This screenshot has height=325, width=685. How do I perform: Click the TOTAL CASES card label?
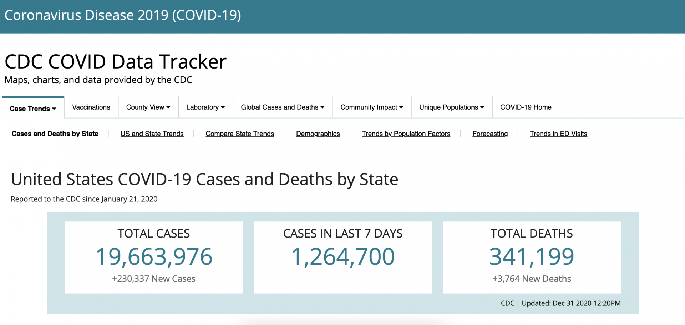(x=154, y=234)
